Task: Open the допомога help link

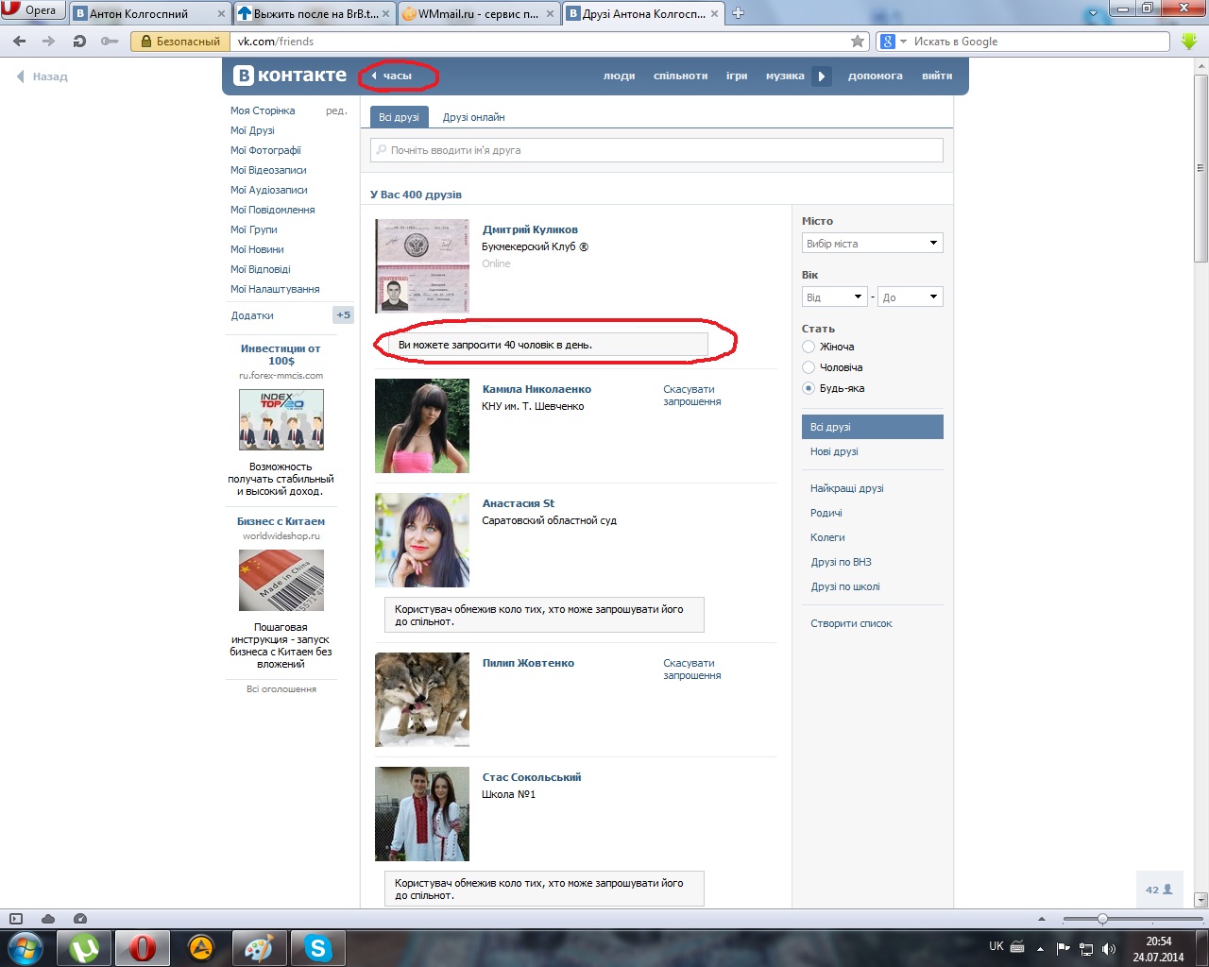Action: click(876, 76)
